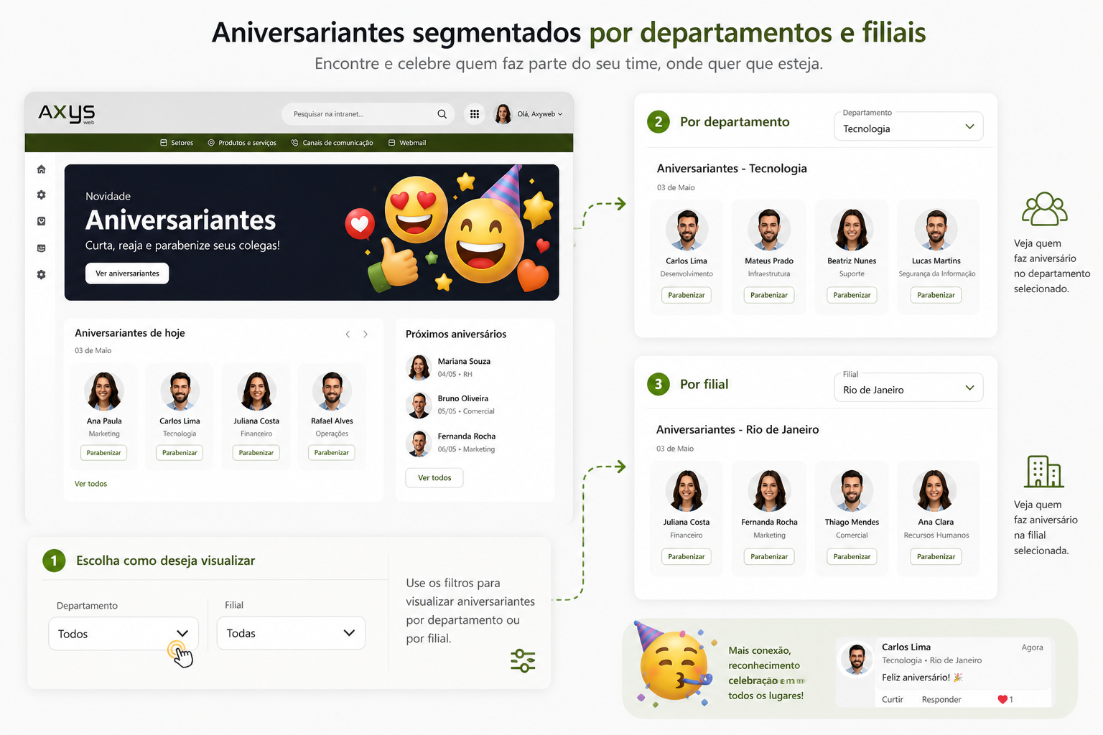Click previous arrow in Aniversariantes de hoje

coord(348,334)
